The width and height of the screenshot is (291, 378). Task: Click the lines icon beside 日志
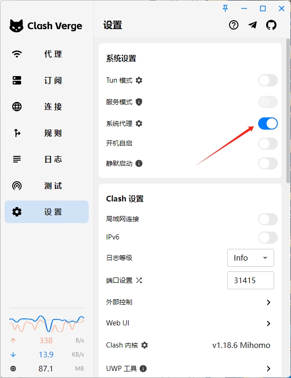tap(17, 159)
